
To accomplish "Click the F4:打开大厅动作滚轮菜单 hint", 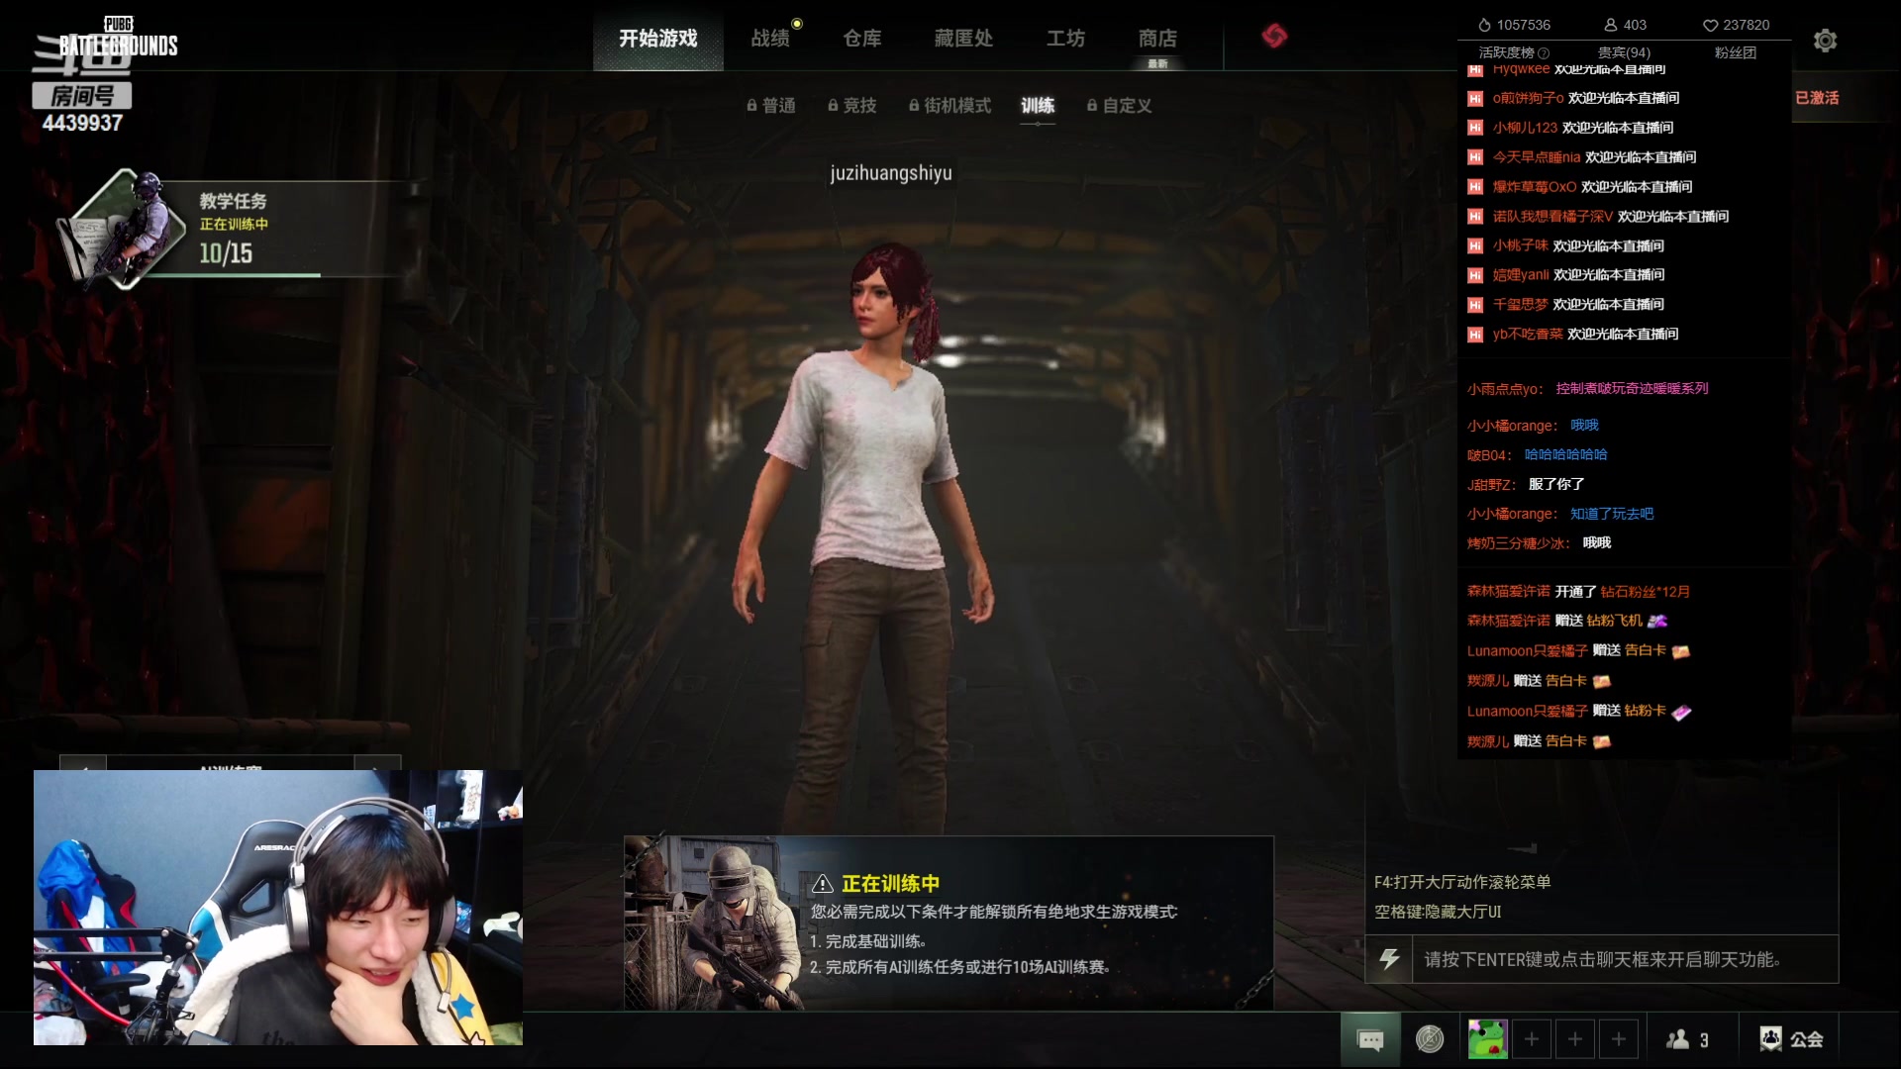I will [1462, 882].
